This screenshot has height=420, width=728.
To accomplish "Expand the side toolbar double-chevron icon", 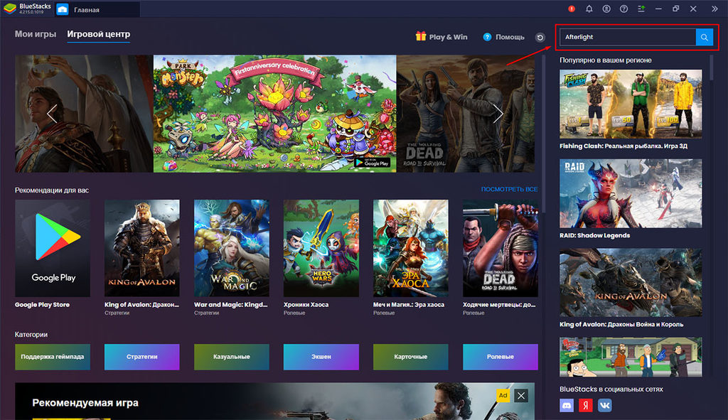I will point(714,9).
